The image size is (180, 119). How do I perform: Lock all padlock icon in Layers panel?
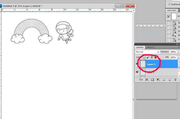(x=156, y=57)
